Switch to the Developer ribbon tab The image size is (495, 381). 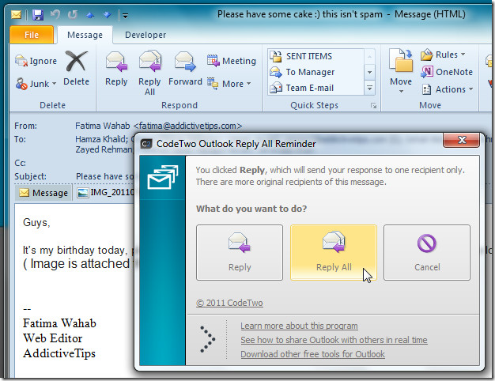(x=145, y=35)
